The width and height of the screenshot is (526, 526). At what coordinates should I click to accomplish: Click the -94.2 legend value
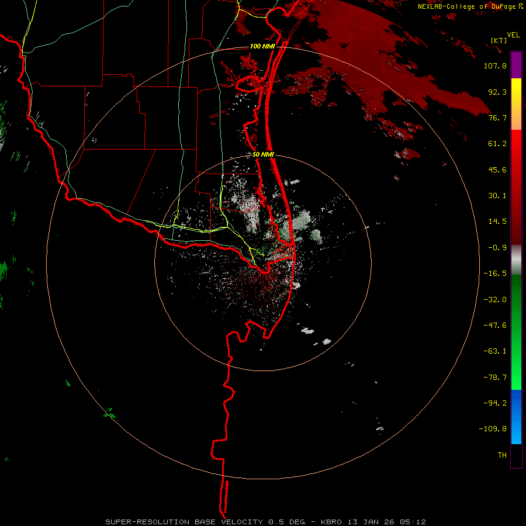click(x=495, y=403)
